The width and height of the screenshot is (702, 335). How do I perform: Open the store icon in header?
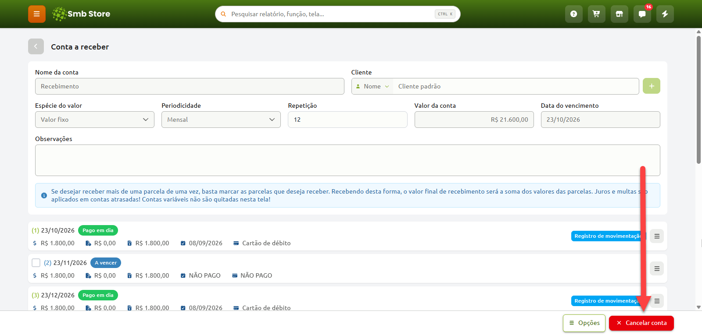[620, 14]
